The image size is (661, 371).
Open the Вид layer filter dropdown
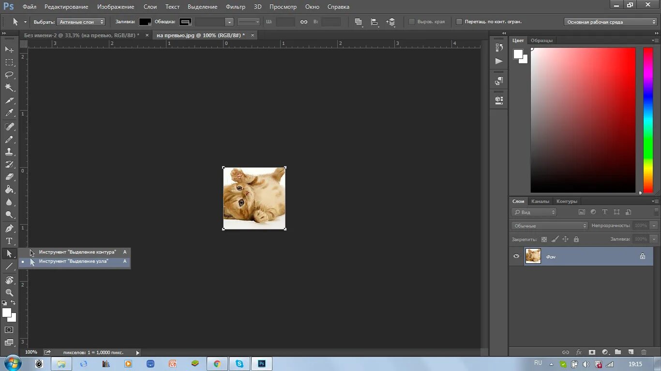click(534, 212)
